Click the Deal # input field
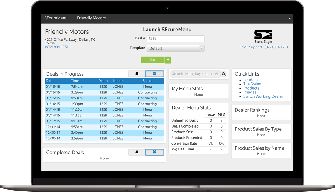Screen dimensions: 335x192 (176, 39)
